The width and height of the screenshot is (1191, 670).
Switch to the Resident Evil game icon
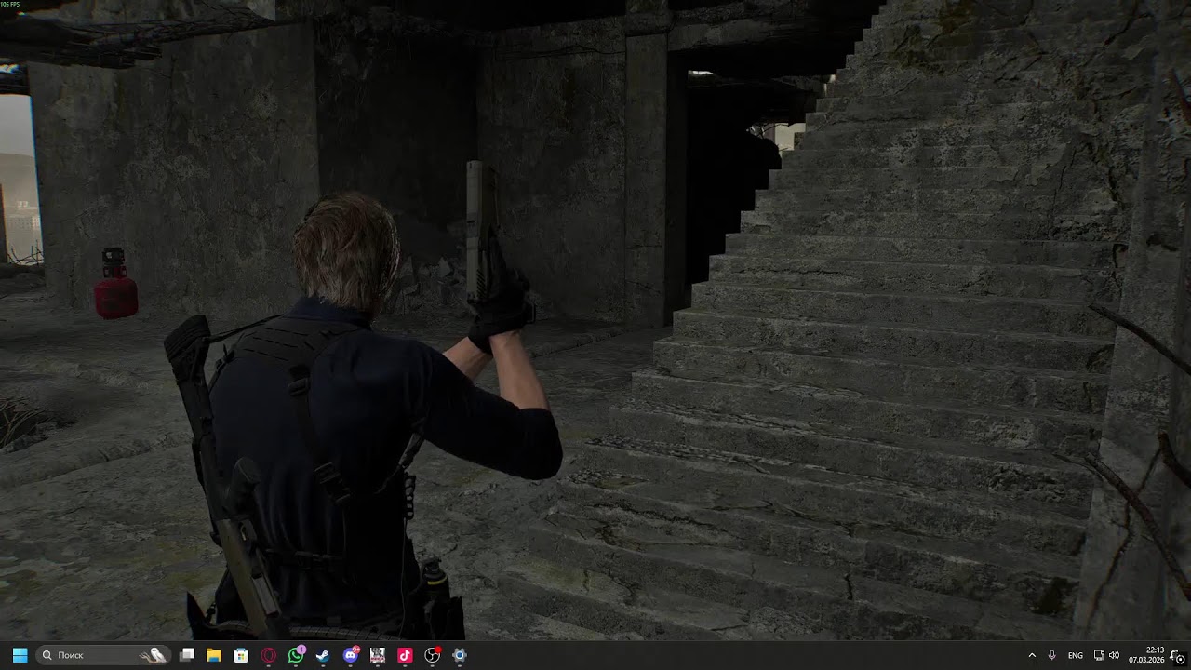coord(378,655)
